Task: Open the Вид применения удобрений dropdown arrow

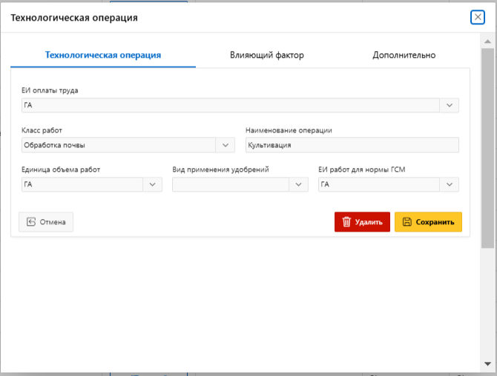Action: point(298,184)
